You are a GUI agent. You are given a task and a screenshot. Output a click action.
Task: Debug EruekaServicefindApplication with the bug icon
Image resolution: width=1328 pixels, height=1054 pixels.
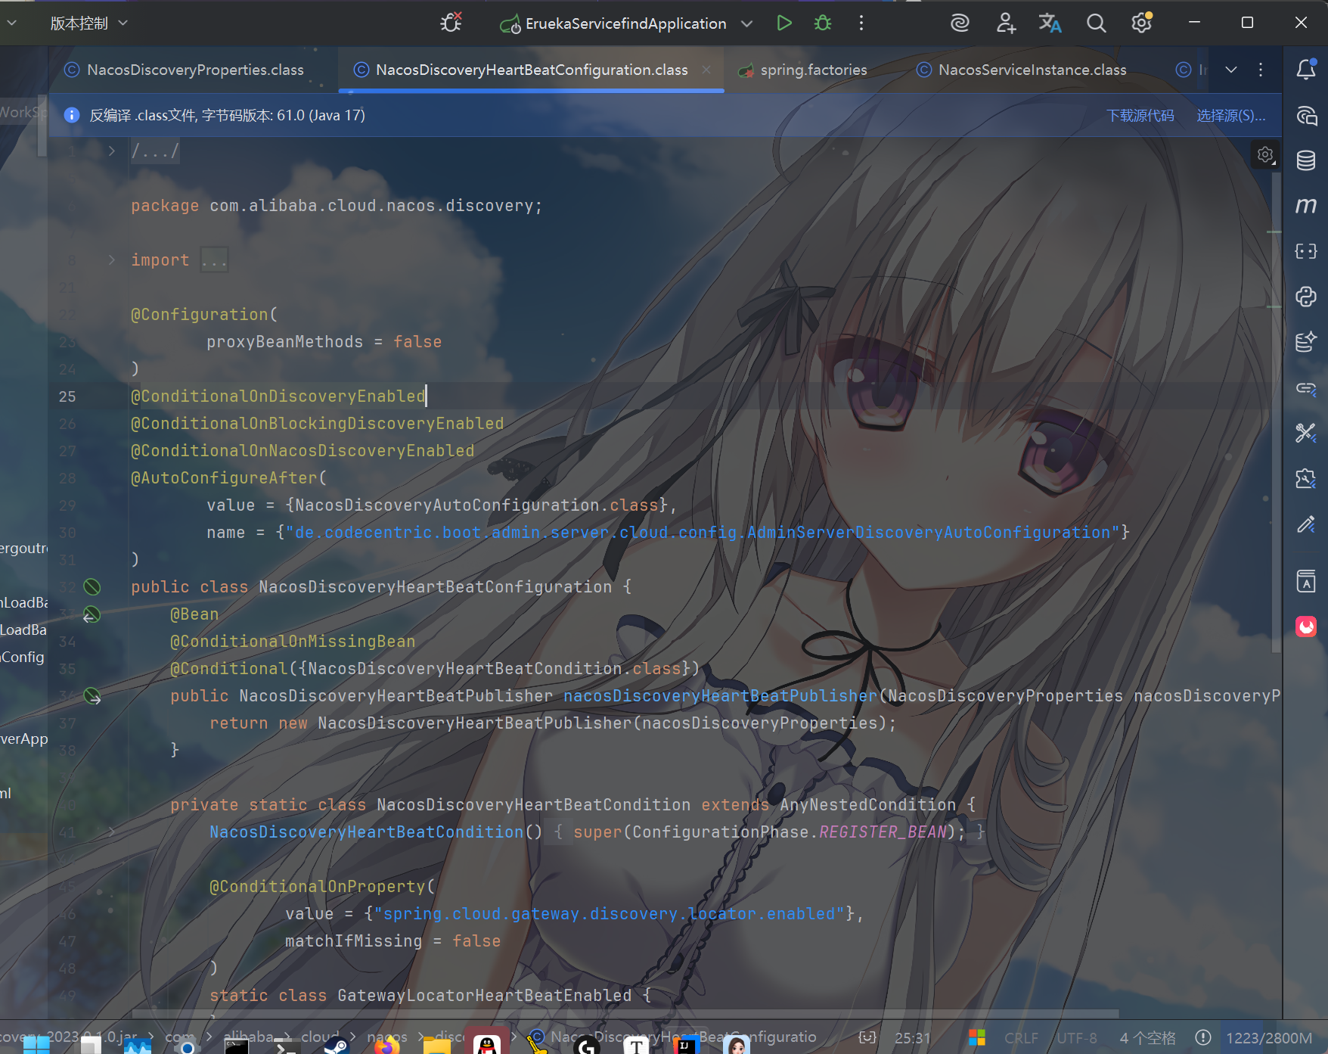[823, 23]
